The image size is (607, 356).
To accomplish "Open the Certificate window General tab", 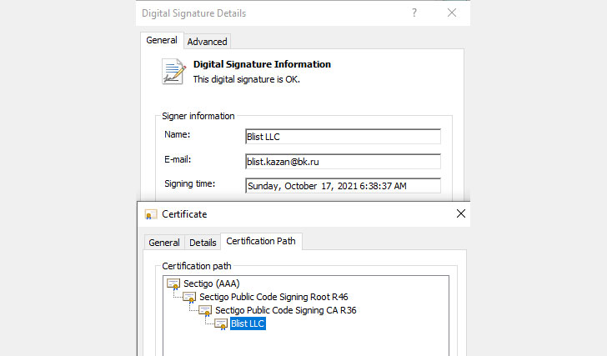I will coord(163,243).
